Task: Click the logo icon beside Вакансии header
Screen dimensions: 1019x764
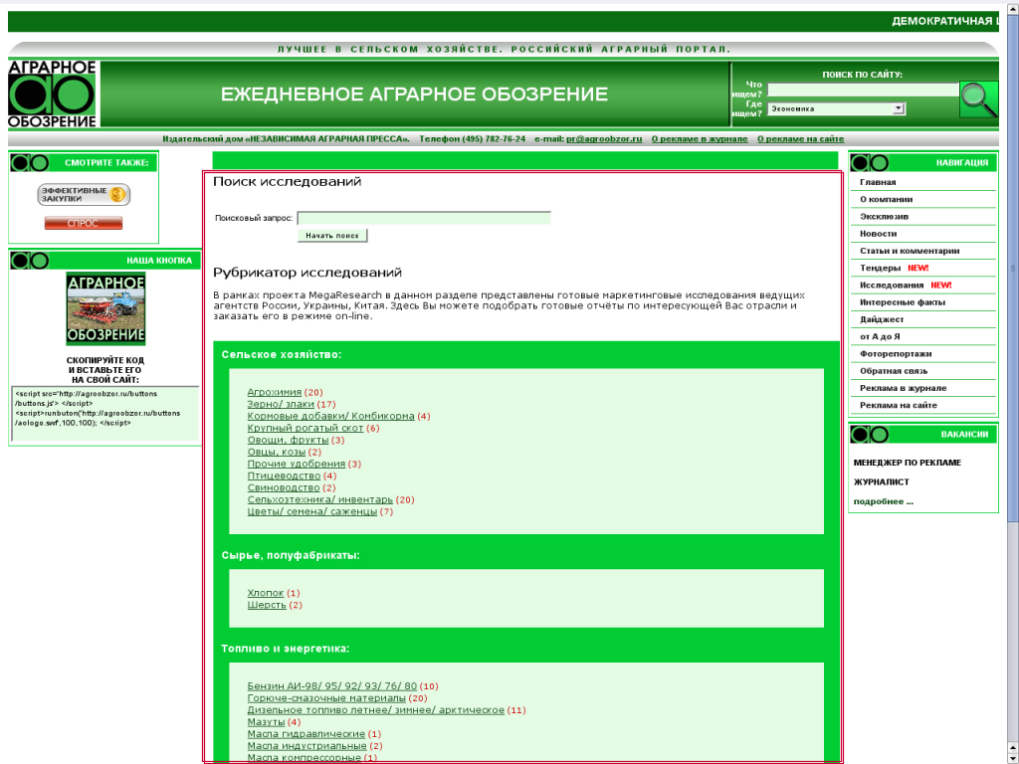Action: tap(870, 435)
